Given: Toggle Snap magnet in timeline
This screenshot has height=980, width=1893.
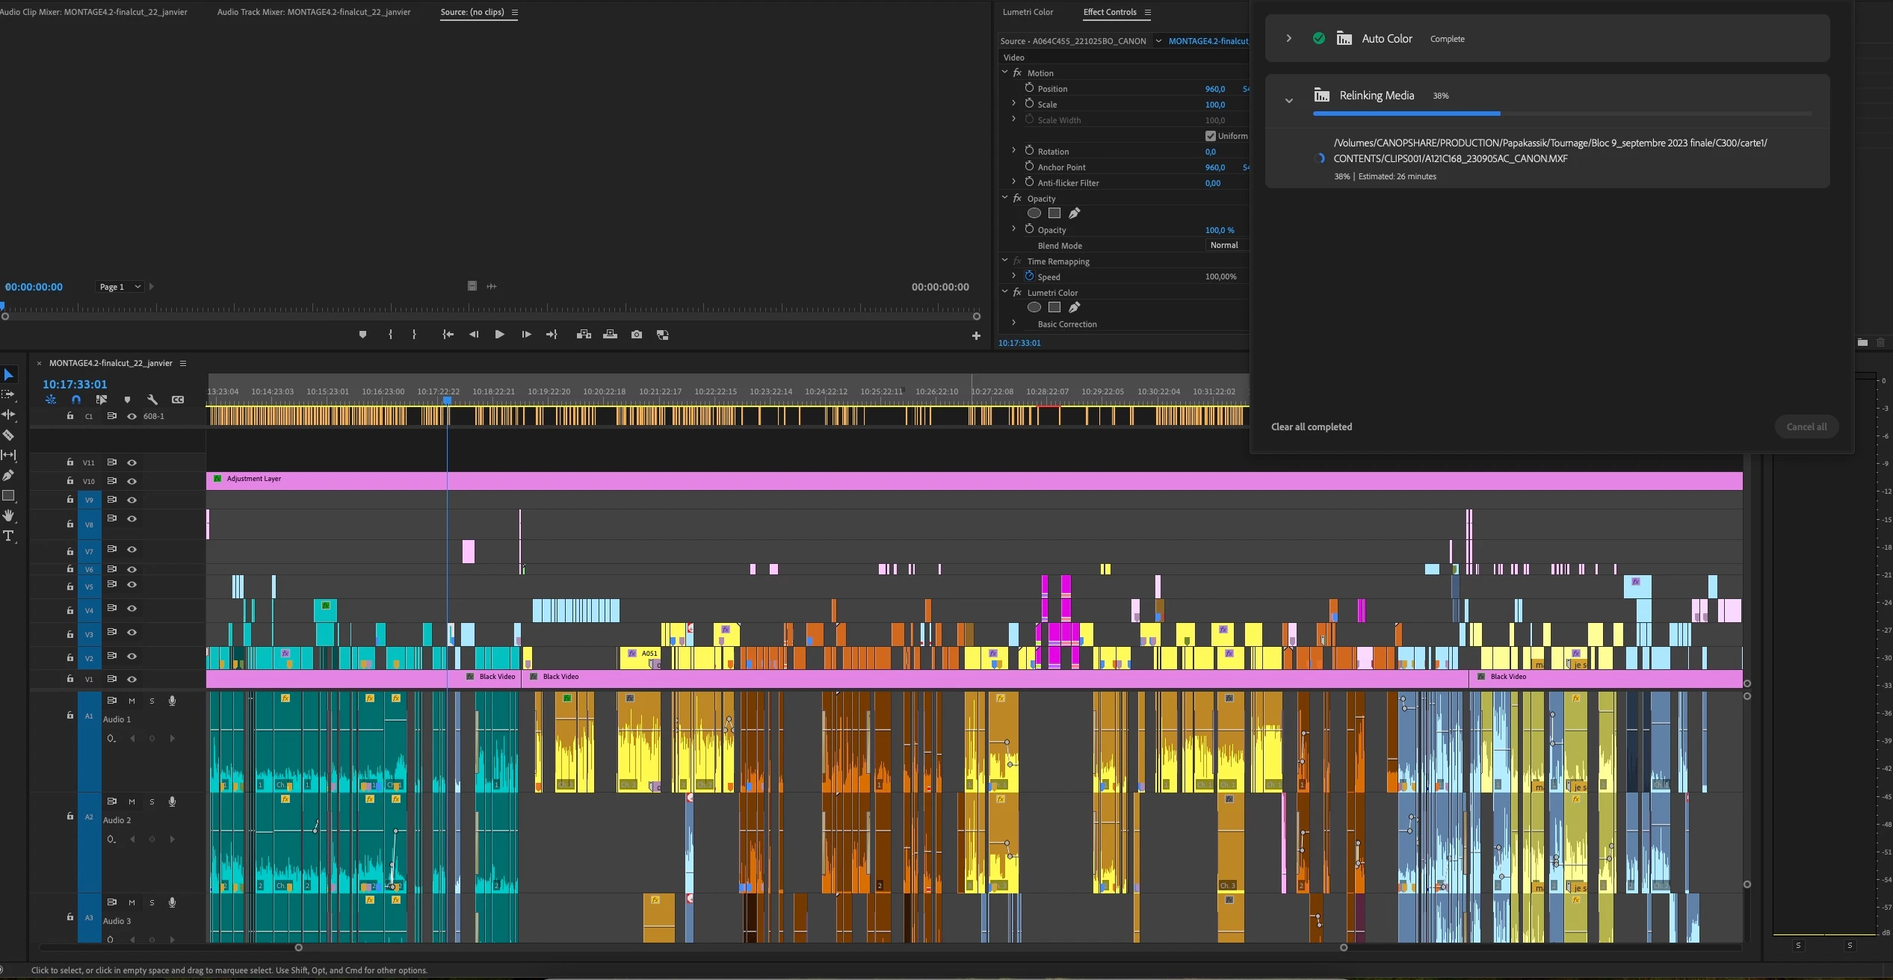Looking at the screenshot, I should pyautogui.click(x=76, y=400).
